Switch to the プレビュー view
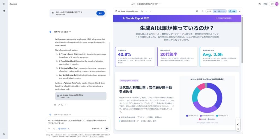Screen dimensions: 280x139 pyautogui.click(x=220, y=11)
